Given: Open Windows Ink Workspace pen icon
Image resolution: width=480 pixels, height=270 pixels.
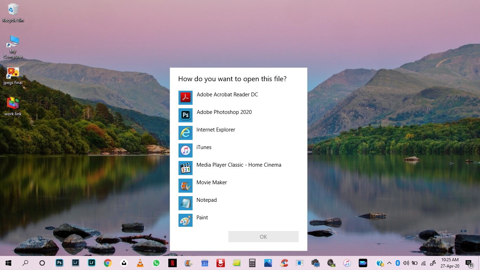Looking at the screenshot, I should [433, 263].
